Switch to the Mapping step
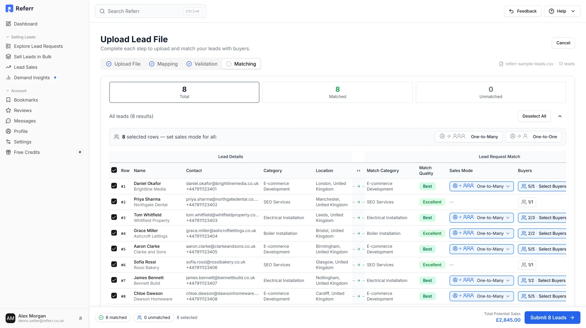This screenshot has height=328, width=586. (x=163, y=64)
